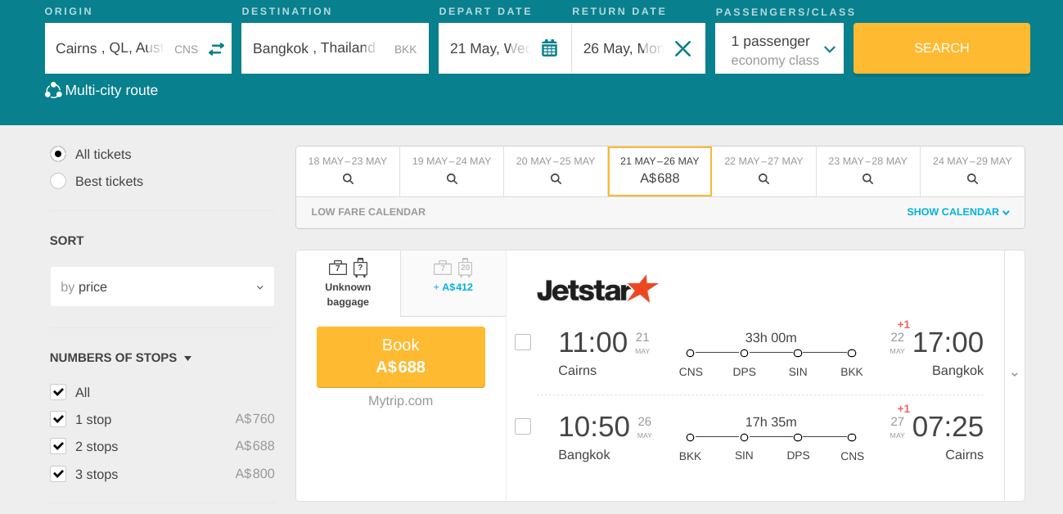Open the passengers and class dropdown
Screen dimensions: 1063x514
click(779, 48)
